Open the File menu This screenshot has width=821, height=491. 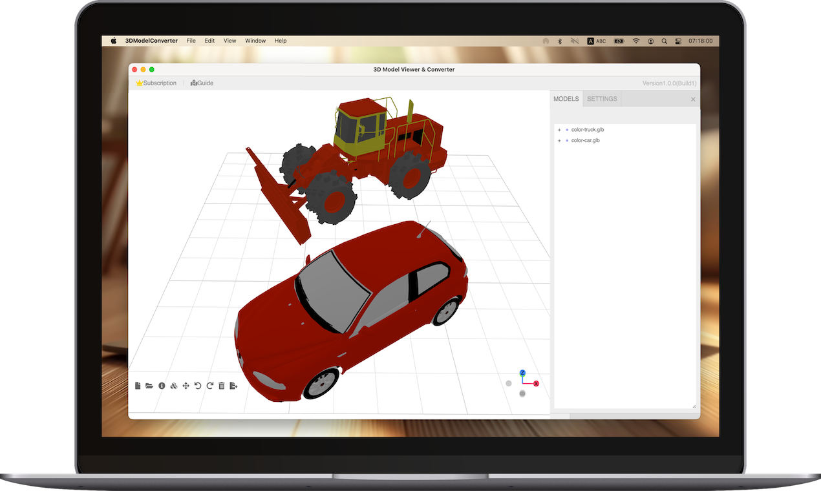click(191, 41)
